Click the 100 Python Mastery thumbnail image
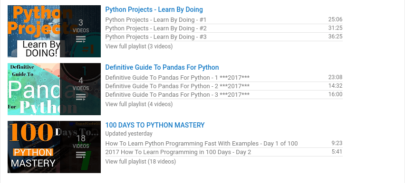 click(54, 147)
